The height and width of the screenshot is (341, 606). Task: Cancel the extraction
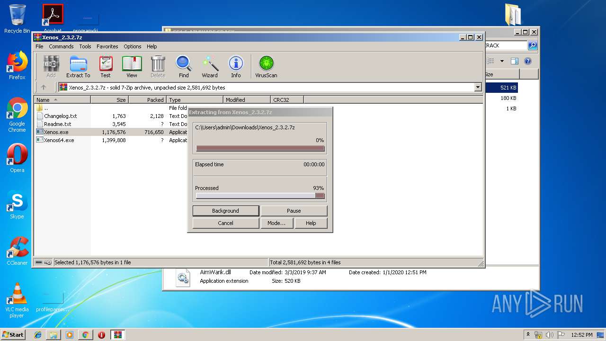tap(226, 223)
